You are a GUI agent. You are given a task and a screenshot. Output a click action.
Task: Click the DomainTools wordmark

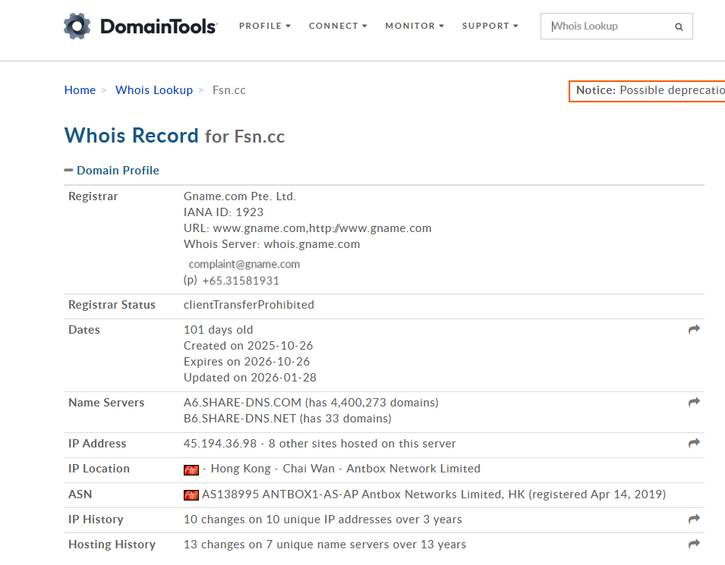pos(159,27)
